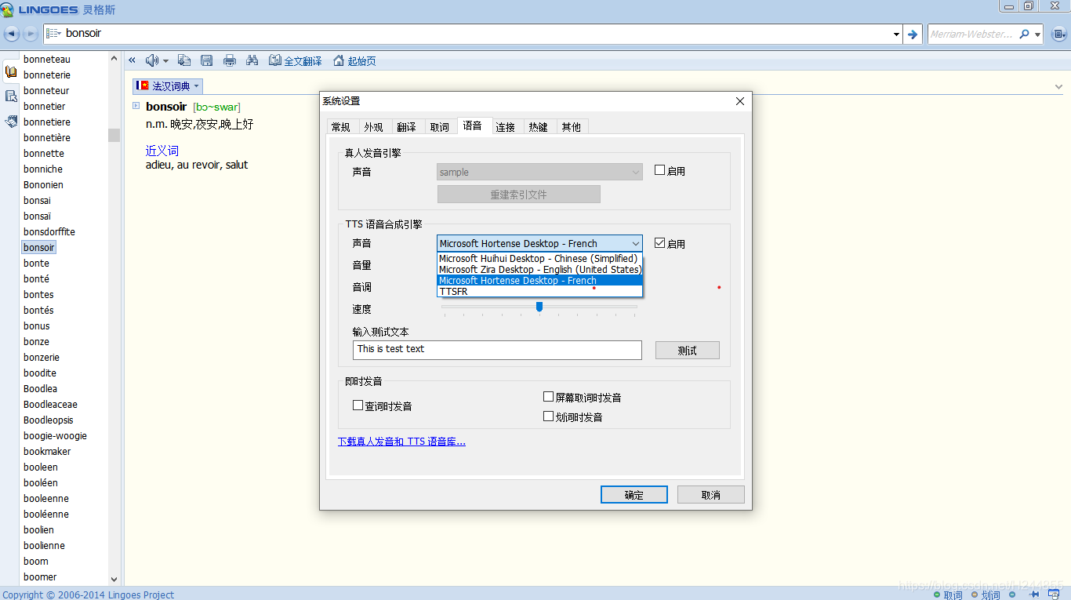Open the Merriam-Webster dictionary dropdown
This screenshot has height=600, width=1071.
[x=1033, y=33]
